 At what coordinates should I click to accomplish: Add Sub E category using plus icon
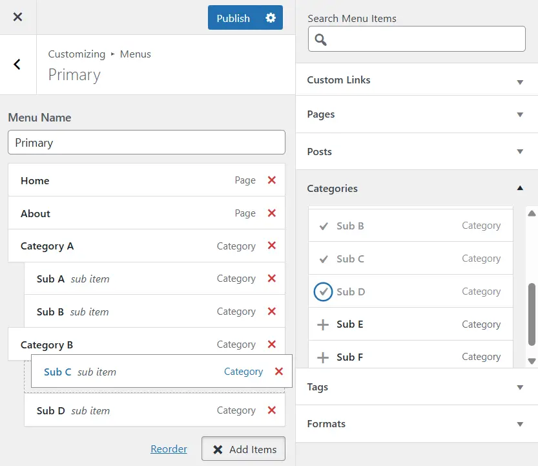(x=323, y=324)
